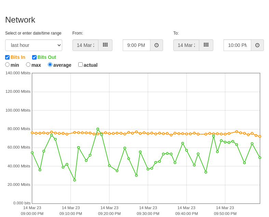
Task: Enable the actual checkbox
Action: (x=80, y=65)
